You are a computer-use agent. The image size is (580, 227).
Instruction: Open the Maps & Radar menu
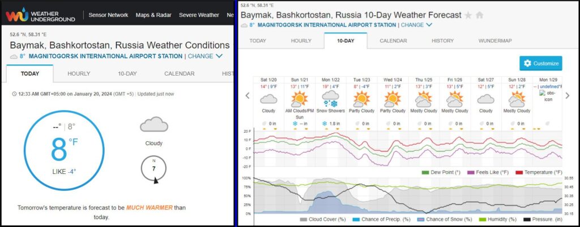pos(153,15)
